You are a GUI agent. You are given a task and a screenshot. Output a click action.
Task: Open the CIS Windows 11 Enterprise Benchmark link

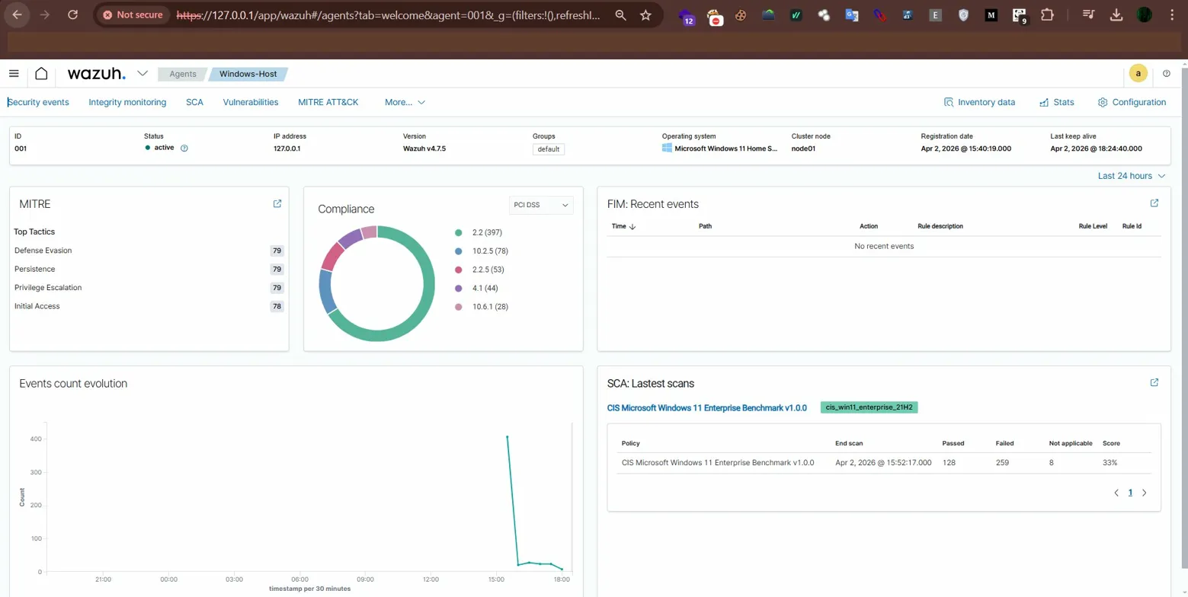click(x=706, y=407)
